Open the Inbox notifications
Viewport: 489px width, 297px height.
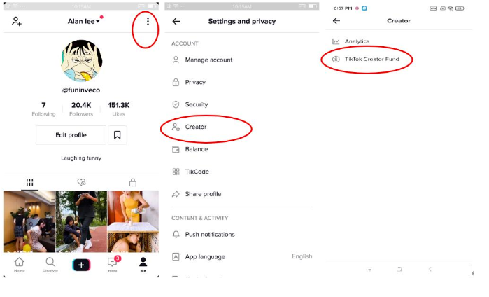point(112,265)
